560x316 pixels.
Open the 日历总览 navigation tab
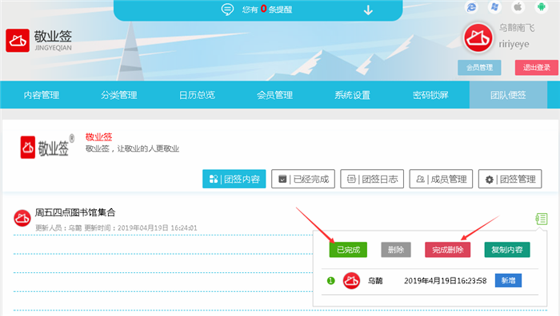click(197, 95)
